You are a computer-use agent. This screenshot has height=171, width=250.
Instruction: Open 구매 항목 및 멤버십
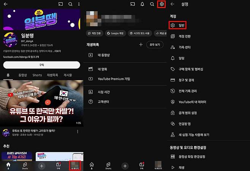(209, 69)
